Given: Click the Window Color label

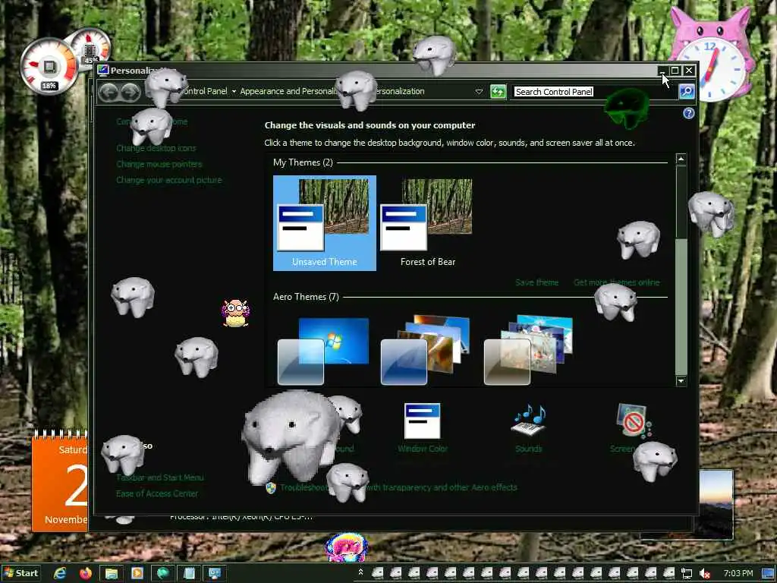Looking at the screenshot, I should coord(422,449).
